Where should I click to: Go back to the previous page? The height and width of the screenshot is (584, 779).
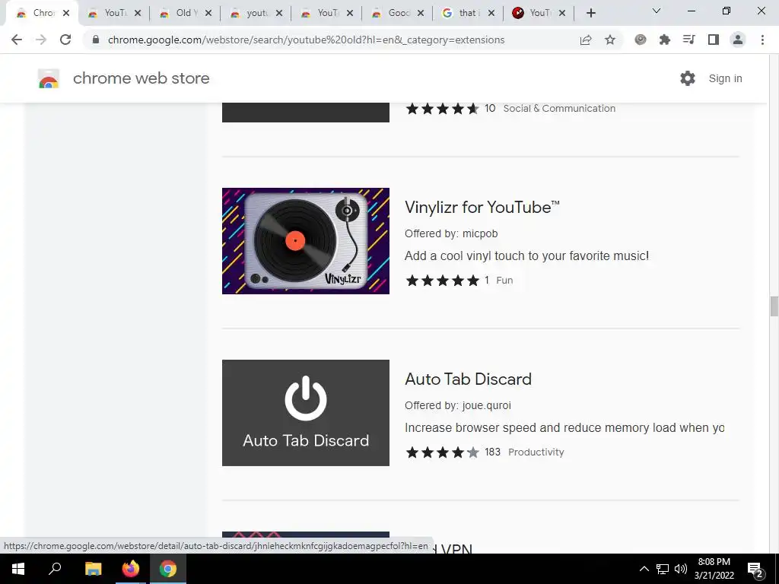[17, 40]
